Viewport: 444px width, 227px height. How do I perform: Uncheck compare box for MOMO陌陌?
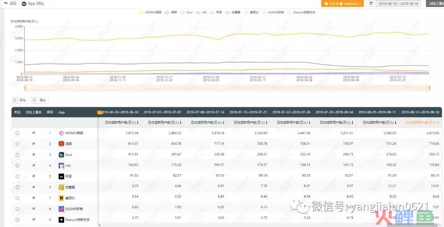click(34, 133)
